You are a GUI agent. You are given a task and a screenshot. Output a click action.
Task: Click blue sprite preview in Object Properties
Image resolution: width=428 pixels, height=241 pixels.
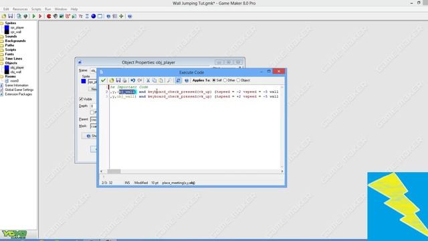click(x=84, y=82)
